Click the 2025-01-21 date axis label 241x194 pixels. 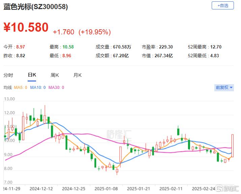coord(139,189)
